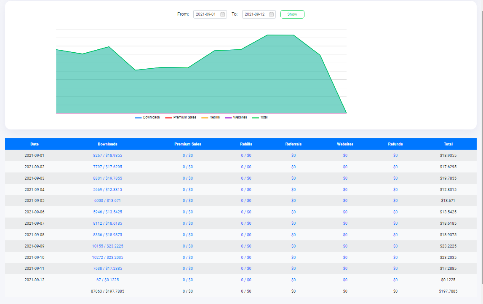Screen dimensions: 483x304
Task: Hide the Rebills series via legend
Action: [x=211, y=117]
